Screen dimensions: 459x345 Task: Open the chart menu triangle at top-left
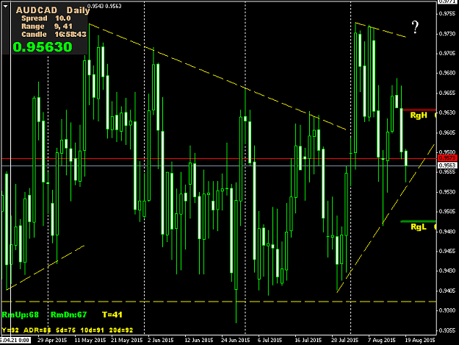coord(6,6)
